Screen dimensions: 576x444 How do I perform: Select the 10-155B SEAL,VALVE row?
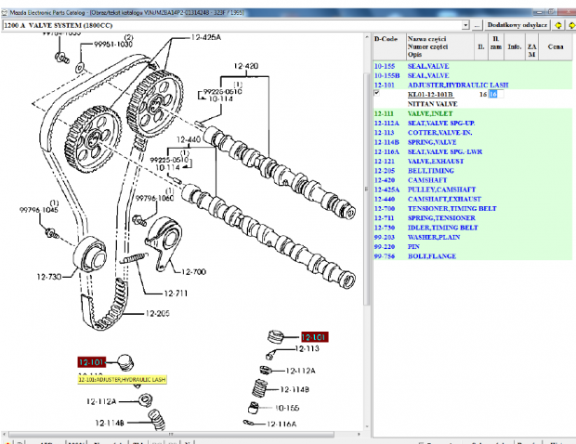pyautogui.click(x=472, y=75)
